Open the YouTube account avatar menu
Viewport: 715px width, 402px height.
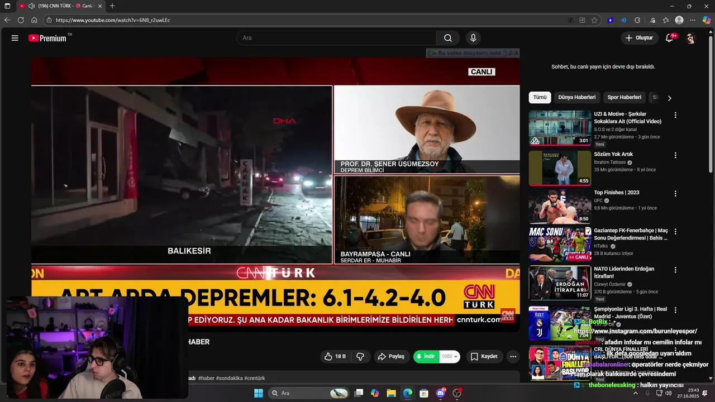coord(690,38)
